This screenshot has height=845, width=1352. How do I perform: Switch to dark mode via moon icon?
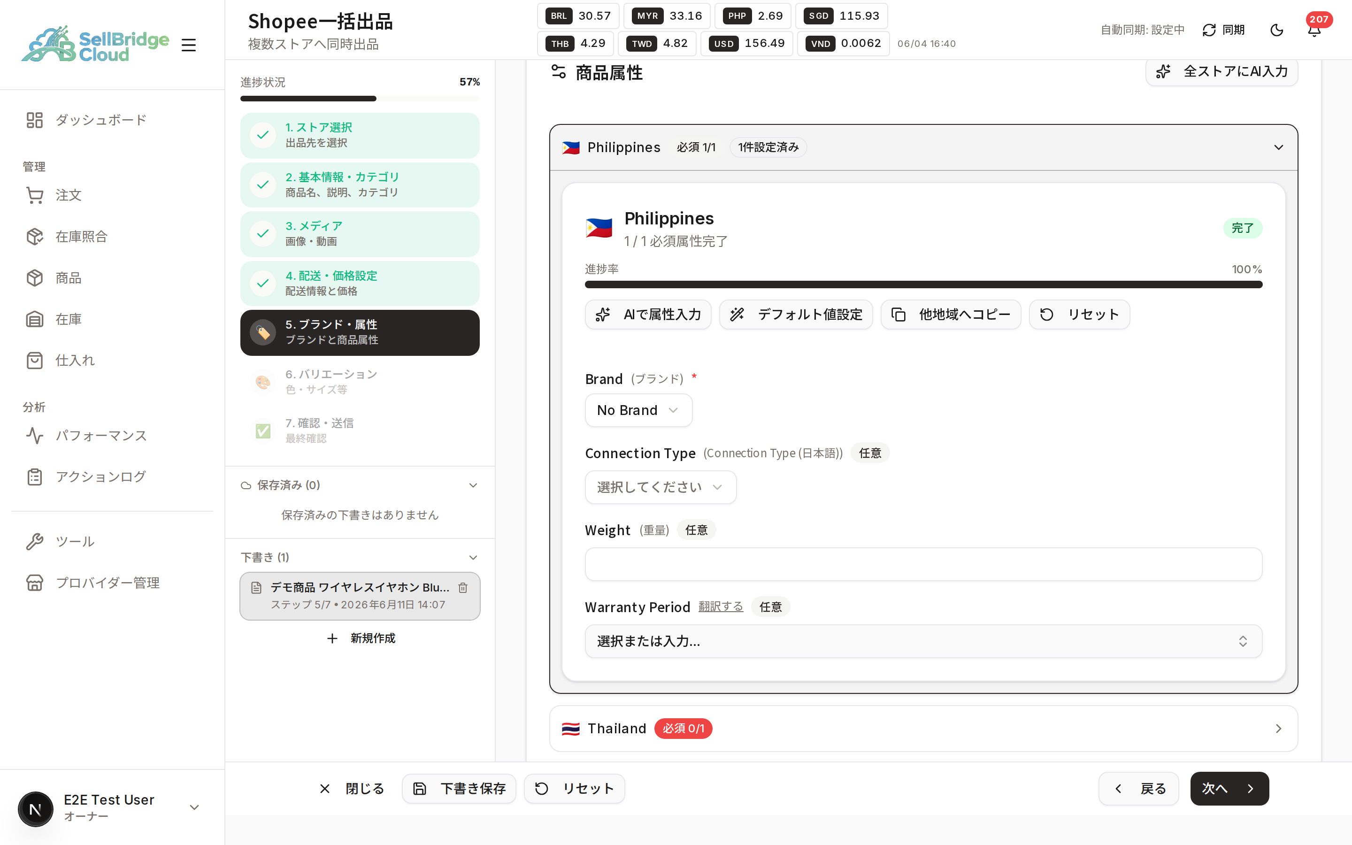1276,30
